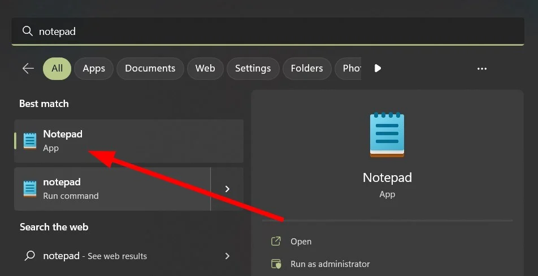The width and height of the screenshot is (538, 276).
Task: Go back with the left arrow icon
Action: click(28, 68)
